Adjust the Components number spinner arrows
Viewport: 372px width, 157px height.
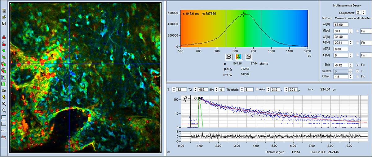[x=364, y=13]
